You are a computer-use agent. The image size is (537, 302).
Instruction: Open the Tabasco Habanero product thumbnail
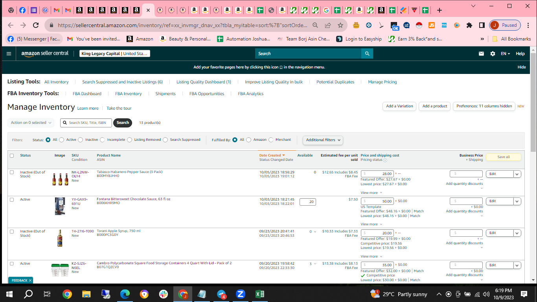point(60,179)
